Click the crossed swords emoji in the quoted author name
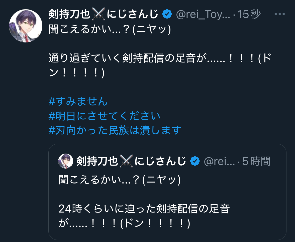This screenshot has width=295, height=242. click(126, 161)
